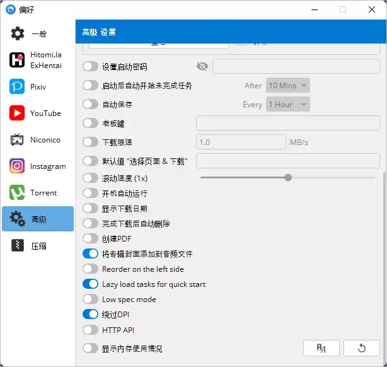Click the Niconico TV icon
Viewport: 387px width, 367px height.
pyautogui.click(x=17, y=139)
